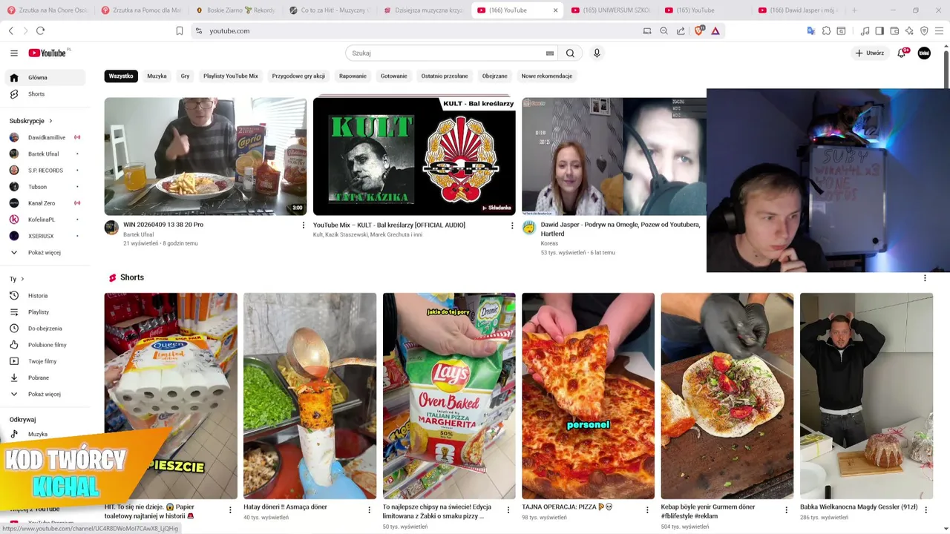
Task: Open Brave Shields lion icon
Action: 698,30
